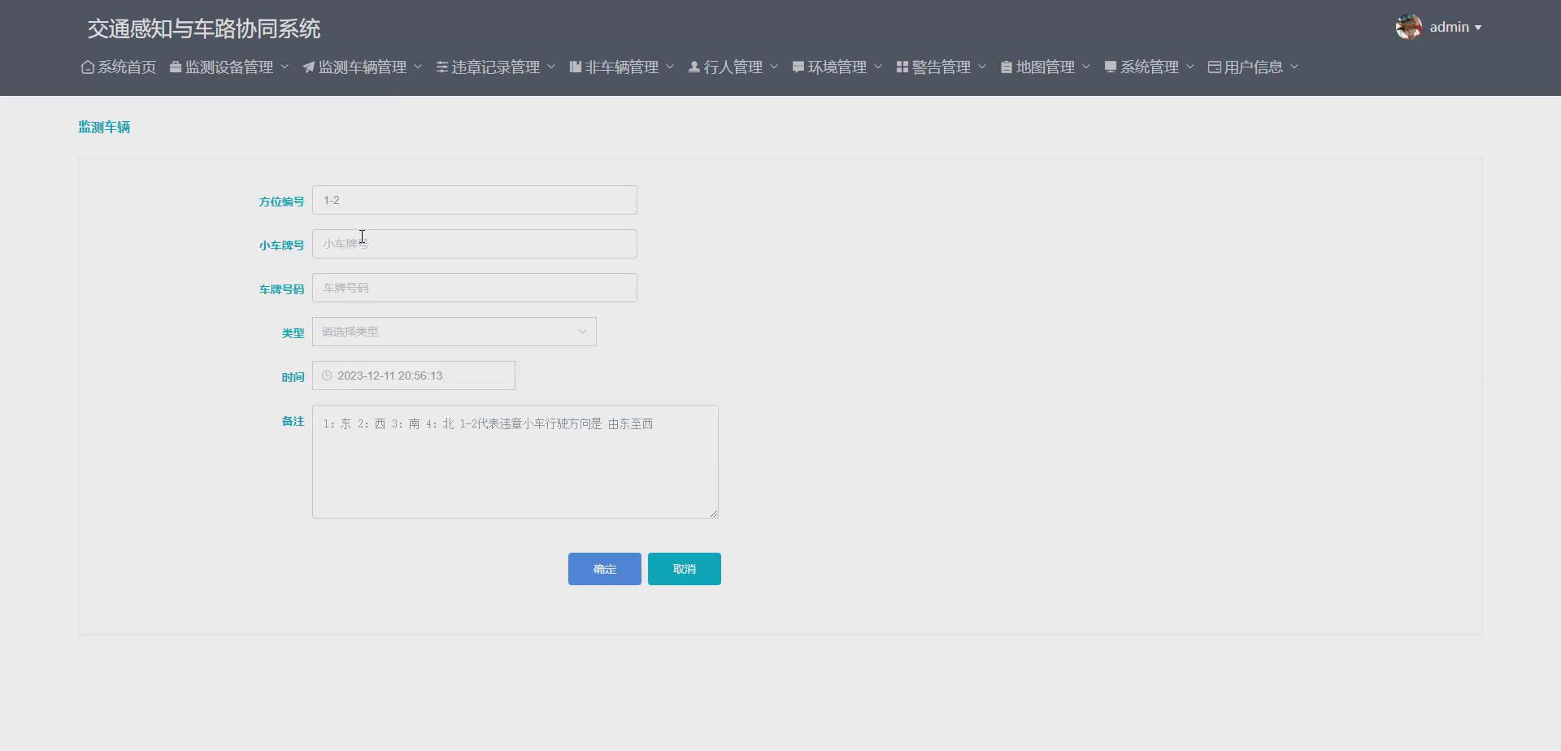Select the paper plane icon on 监测车辆管理
The image size is (1561, 751).
(x=308, y=67)
